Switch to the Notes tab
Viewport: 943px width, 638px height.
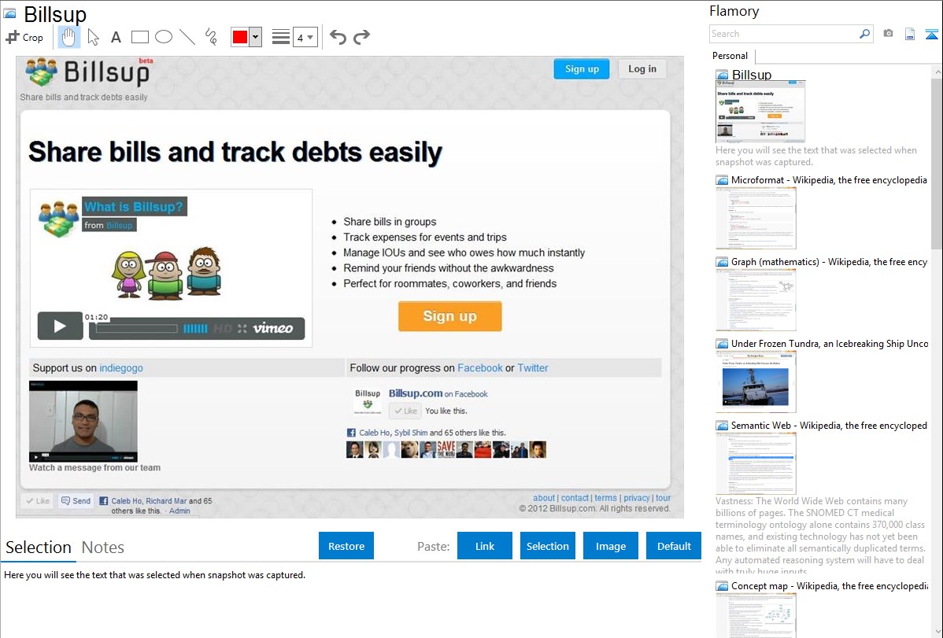click(103, 548)
